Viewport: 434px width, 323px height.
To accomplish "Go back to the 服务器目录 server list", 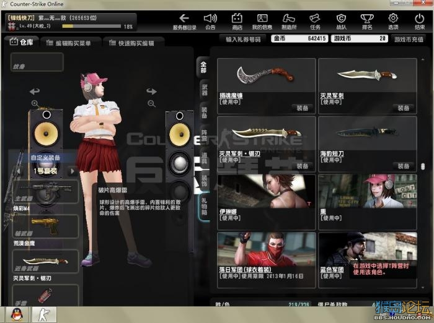I will click(184, 22).
